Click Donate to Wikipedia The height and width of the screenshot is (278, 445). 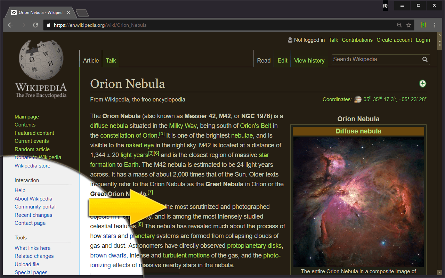(38, 157)
